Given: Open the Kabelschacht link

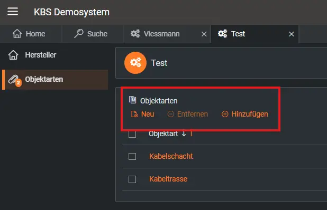Looking at the screenshot, I should pyautogui.click(x=171, y=156).
